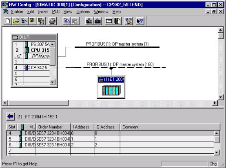The image size is (226, 168).
Task: Click the grayed Paste toolbar icon
Action: tap(75, 21)
